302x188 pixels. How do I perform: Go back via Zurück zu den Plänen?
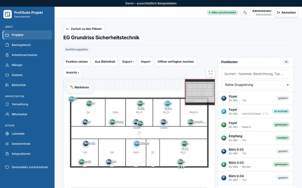point(84,29)
